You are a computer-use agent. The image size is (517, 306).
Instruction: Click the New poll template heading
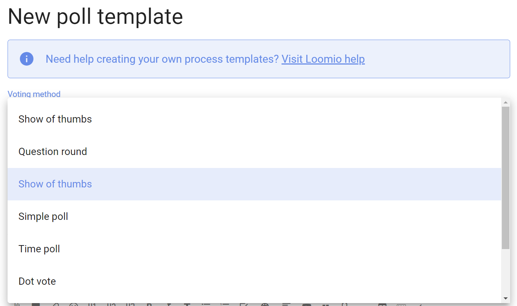click(95, 16)
